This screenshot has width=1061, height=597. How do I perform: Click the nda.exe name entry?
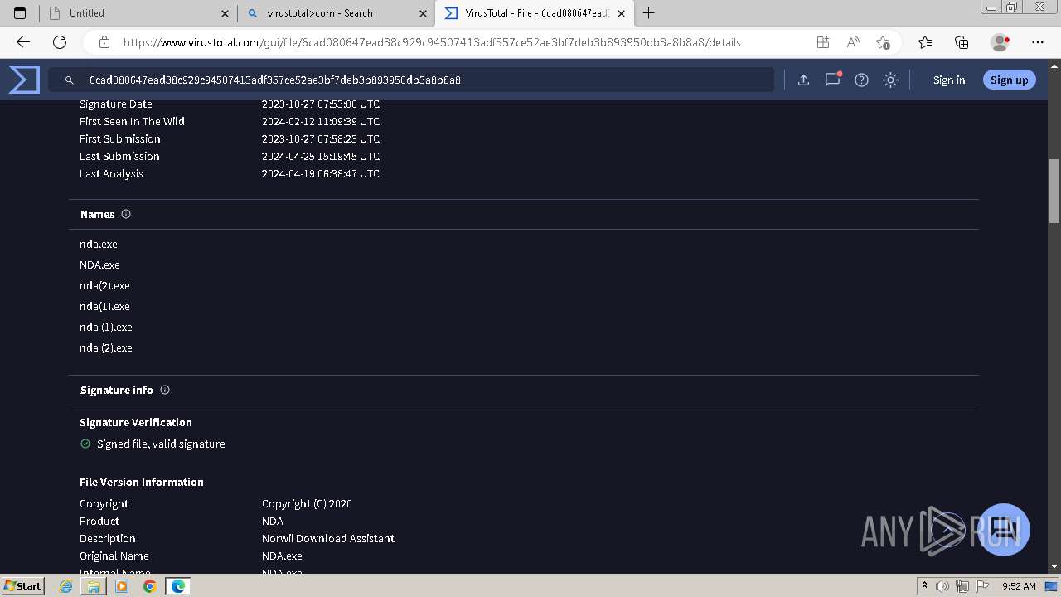pyautogui.click(x=99, y=244)
